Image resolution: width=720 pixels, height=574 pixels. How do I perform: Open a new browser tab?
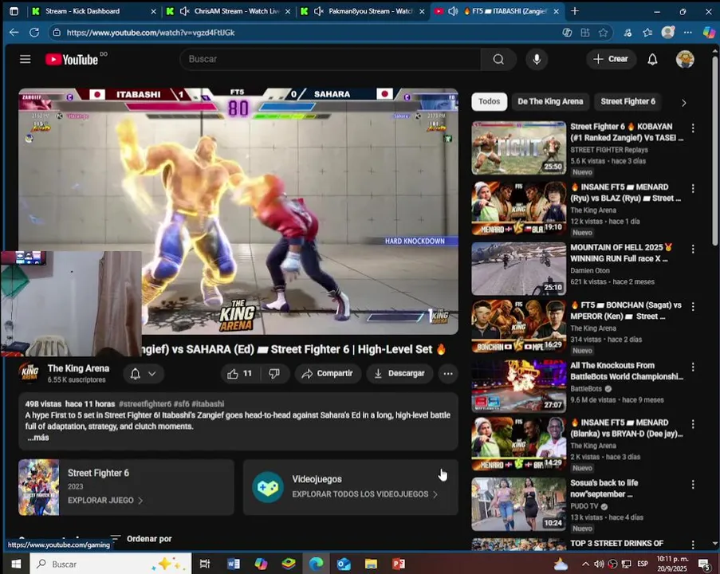(575, 11)
